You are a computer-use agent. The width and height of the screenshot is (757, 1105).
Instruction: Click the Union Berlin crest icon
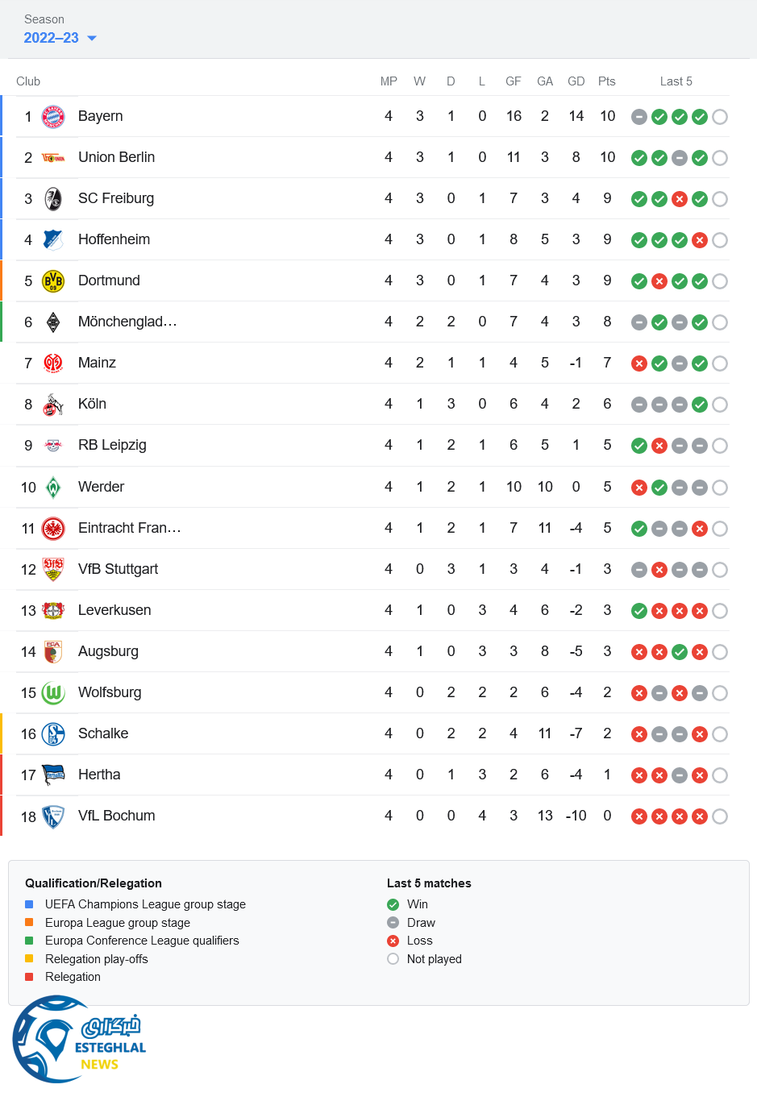click(x=53, y=158)
